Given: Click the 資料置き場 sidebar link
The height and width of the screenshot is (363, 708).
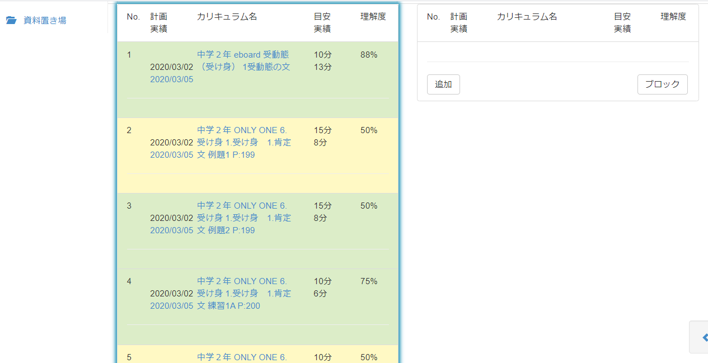Looking at the screenshot, I should (x=45, y=20).
